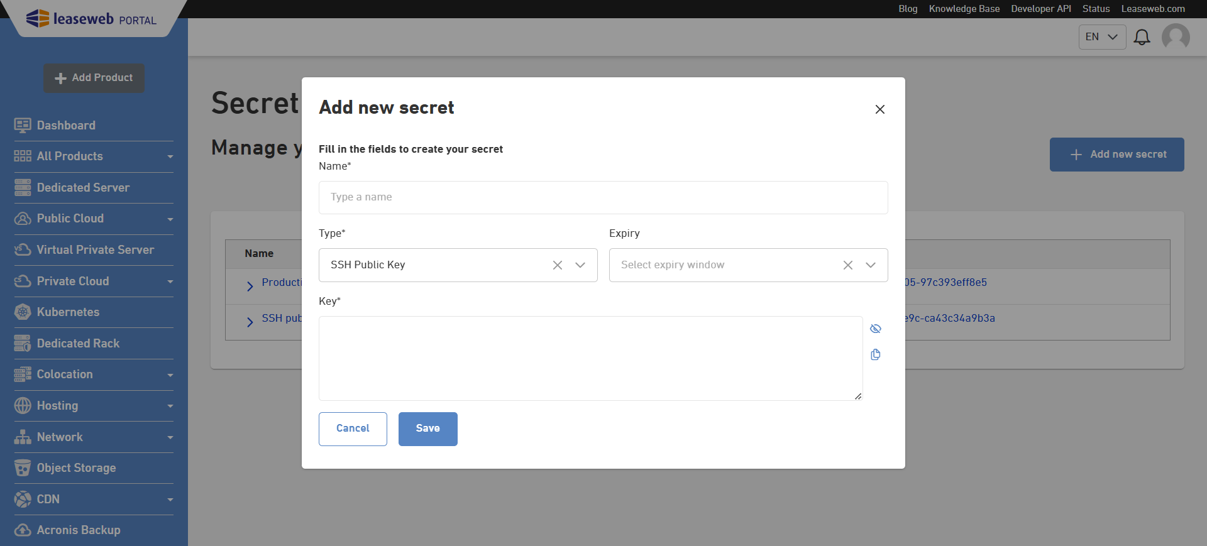Screen dimensions: 1207x546
Task: Select Acronis Backup in the sidebar
Action: [x=78, y=530]
